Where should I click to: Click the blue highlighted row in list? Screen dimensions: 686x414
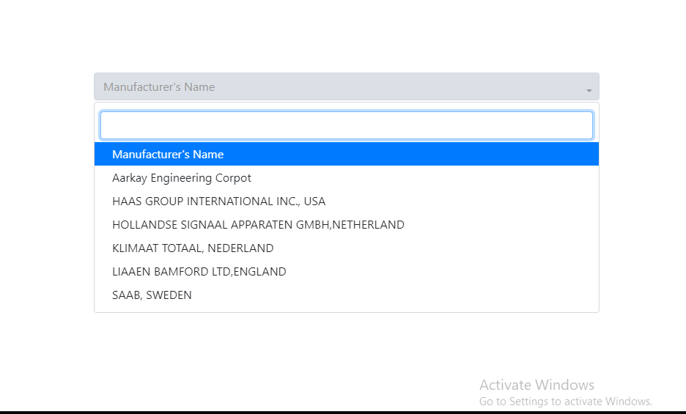tap(346, 154)
